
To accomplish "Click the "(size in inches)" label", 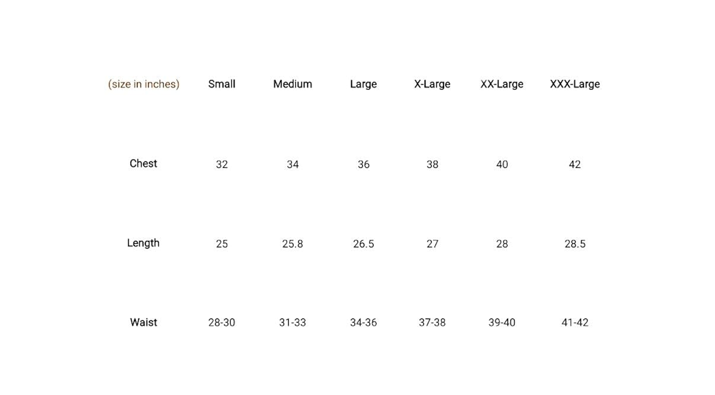I will click(143, 84).
